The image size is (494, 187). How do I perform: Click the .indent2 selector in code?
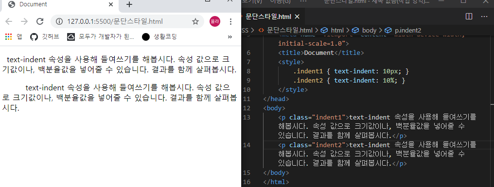[309, 81]
